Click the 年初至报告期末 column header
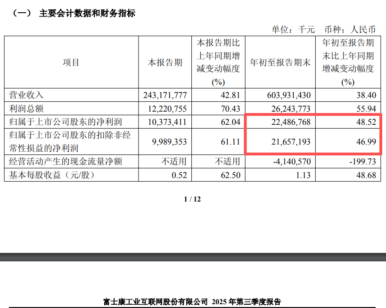Image resolution: width=386 pixels, height=308 pixels. pyautogui.click(x=280, y=63)
